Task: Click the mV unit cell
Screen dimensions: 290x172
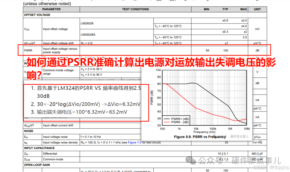Action: coord(257,29)
